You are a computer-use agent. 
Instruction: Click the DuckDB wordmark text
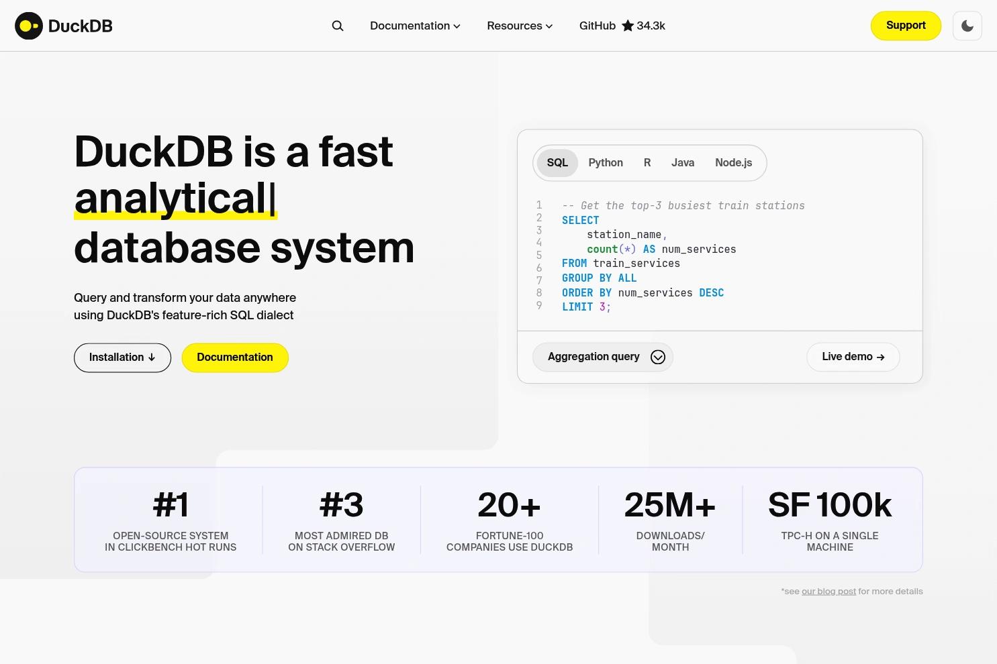tap(81, 26)
